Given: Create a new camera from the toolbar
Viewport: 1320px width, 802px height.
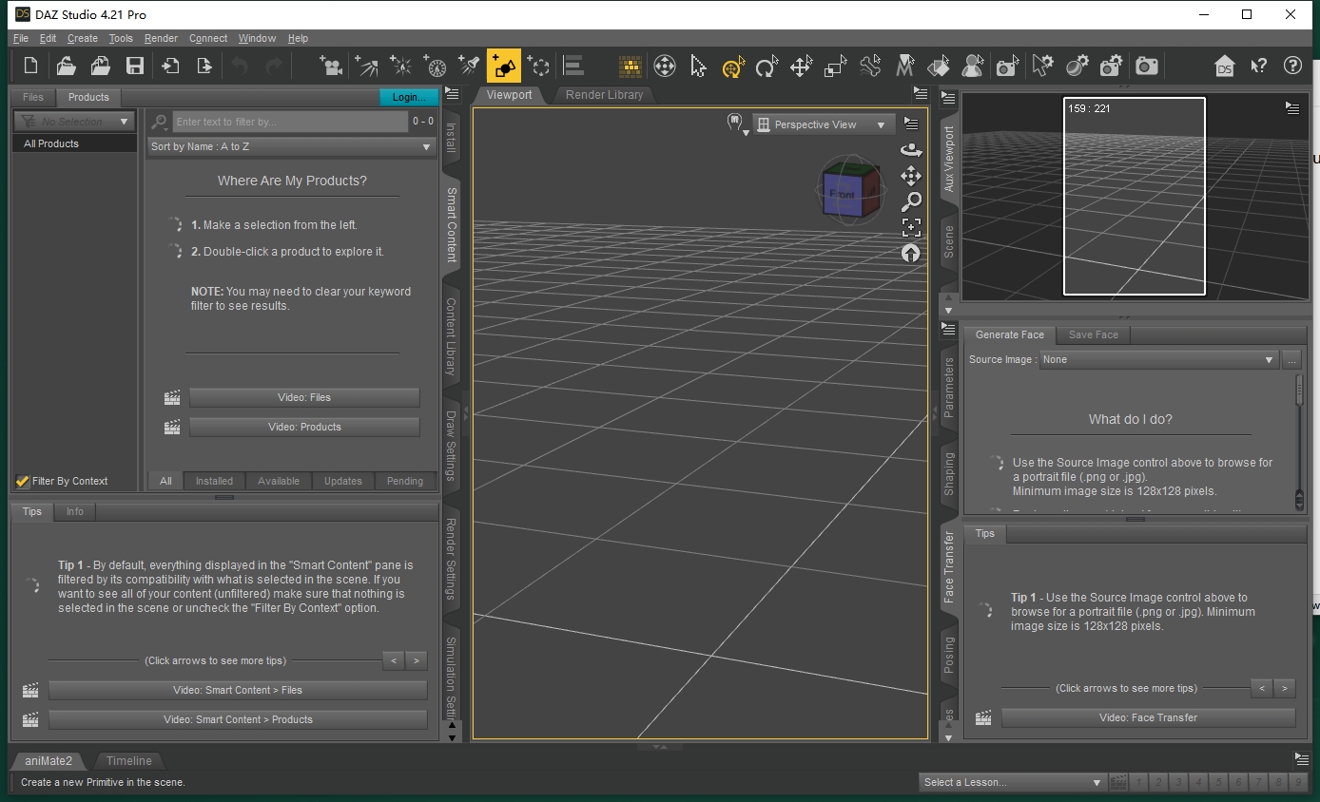Looking at the screenshot, I should point(331,66).
